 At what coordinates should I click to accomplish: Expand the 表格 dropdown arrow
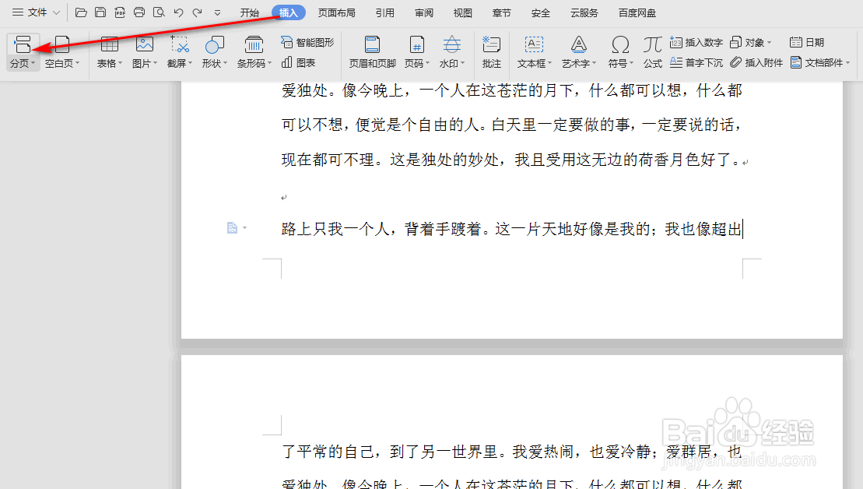(x=121, y=63)
